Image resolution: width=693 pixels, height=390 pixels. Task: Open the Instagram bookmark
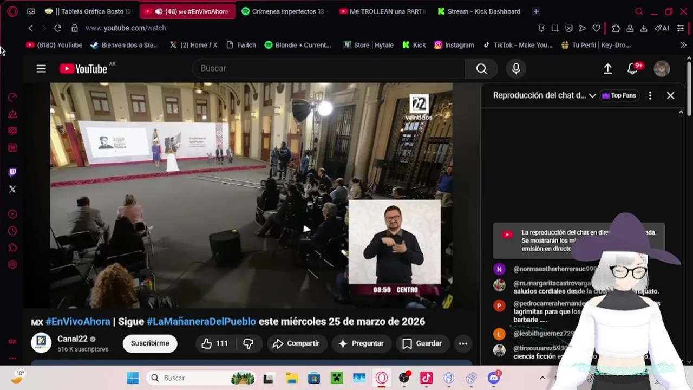(x=454, y=45)
